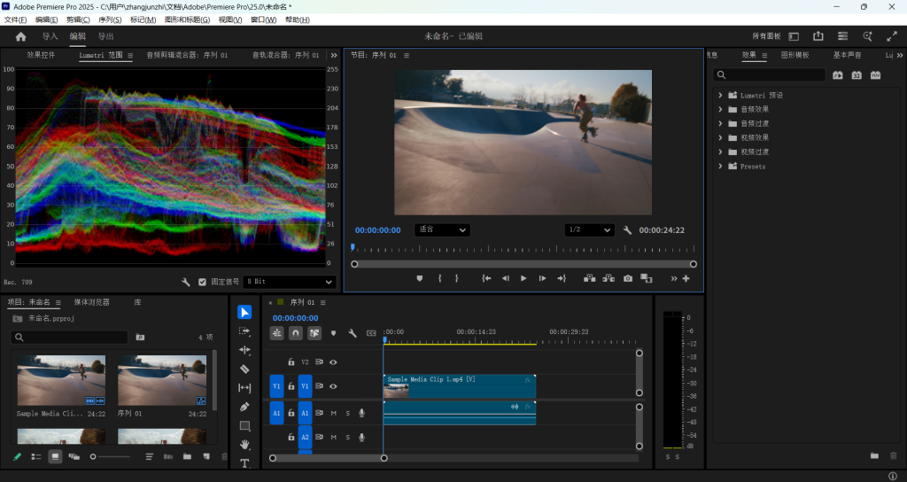The image size is (907, 482).
Task: Mute the A1 audio track
Action: pos(334,413)
